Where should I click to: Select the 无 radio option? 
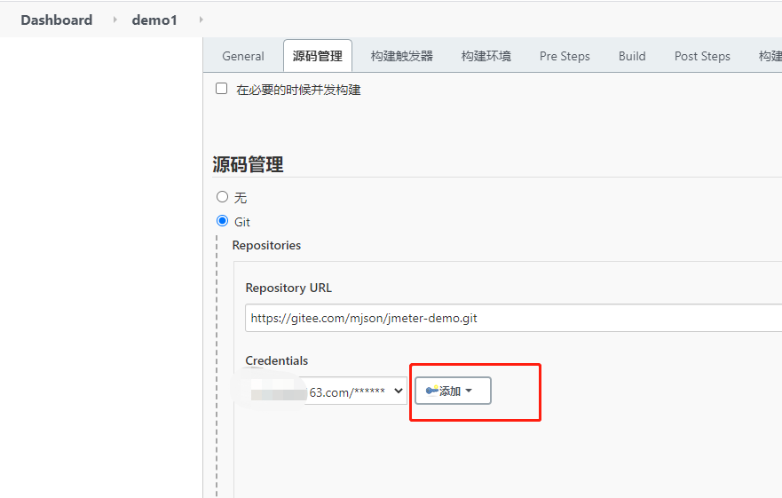222,196
